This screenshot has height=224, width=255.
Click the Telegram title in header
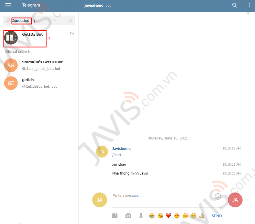(31, 5)
